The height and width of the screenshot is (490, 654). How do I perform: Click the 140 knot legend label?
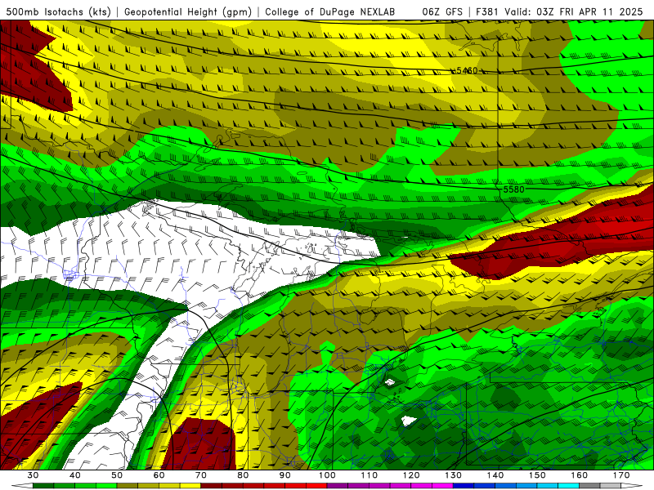pyautogui.click(x=495, y=475)
